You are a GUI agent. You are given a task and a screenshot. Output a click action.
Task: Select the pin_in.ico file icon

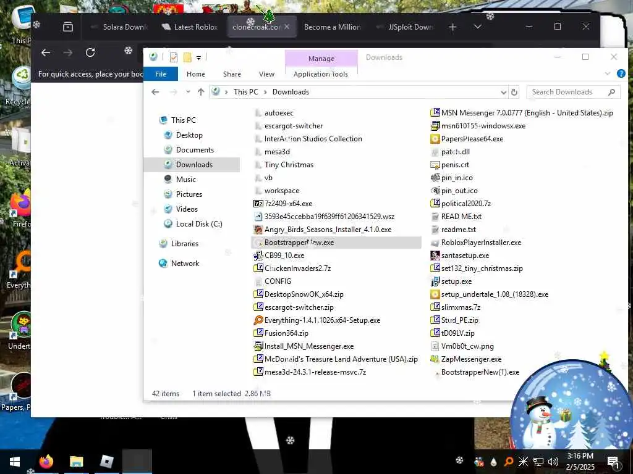click(x=435, y=177)
